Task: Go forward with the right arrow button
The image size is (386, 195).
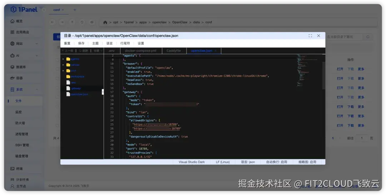Action: point(62,22)
